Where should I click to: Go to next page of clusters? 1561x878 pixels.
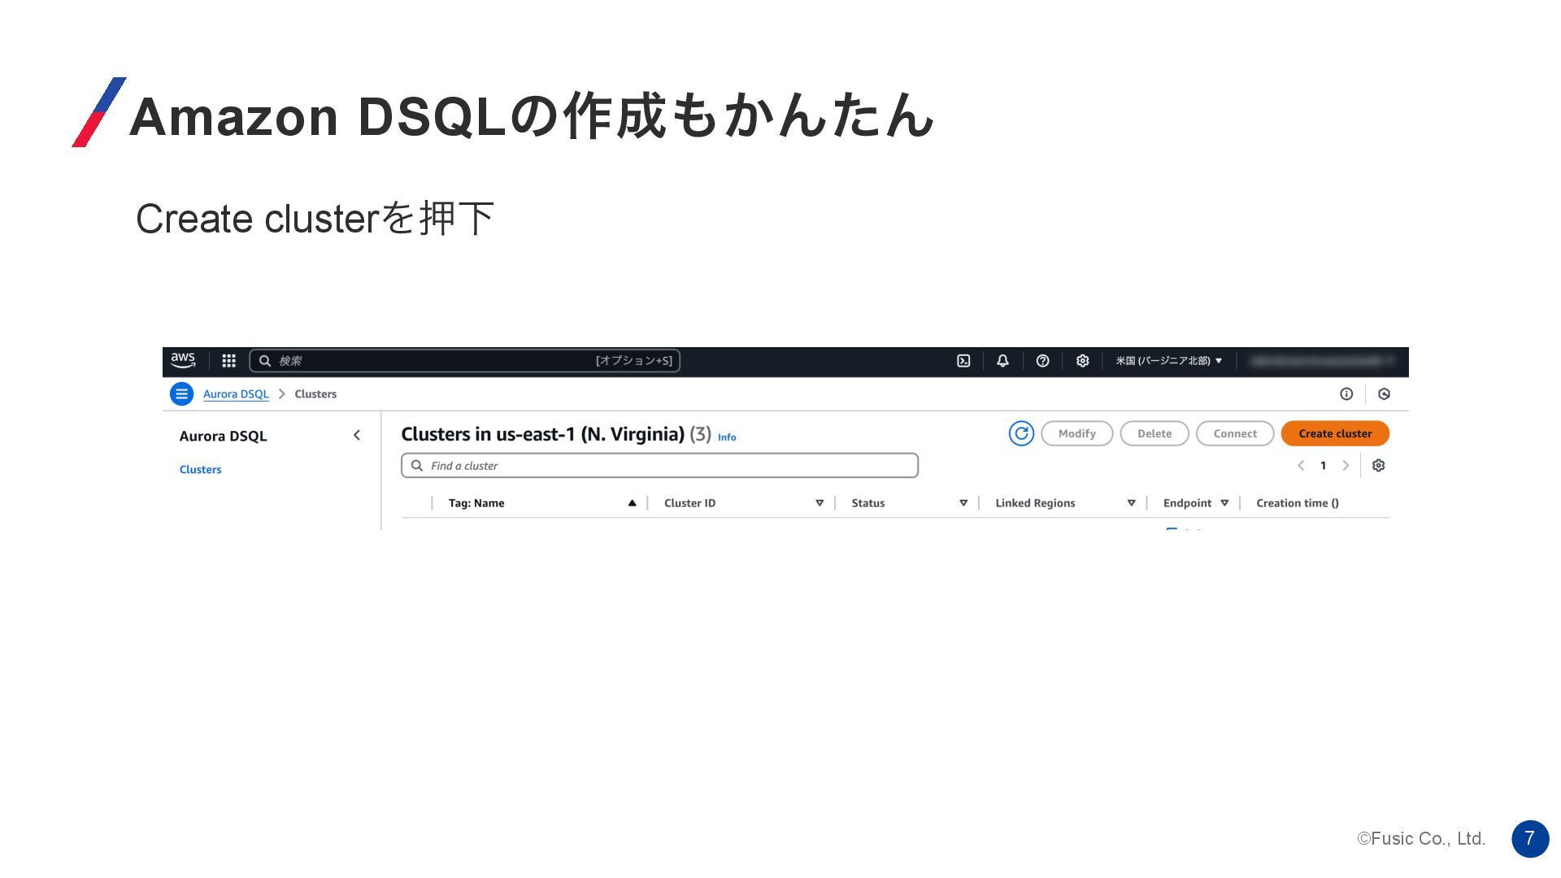click(1346, 466)
